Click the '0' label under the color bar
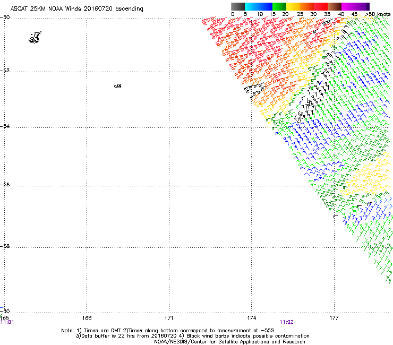The width and height of the screenshot is (393, 345). (233, 14)
